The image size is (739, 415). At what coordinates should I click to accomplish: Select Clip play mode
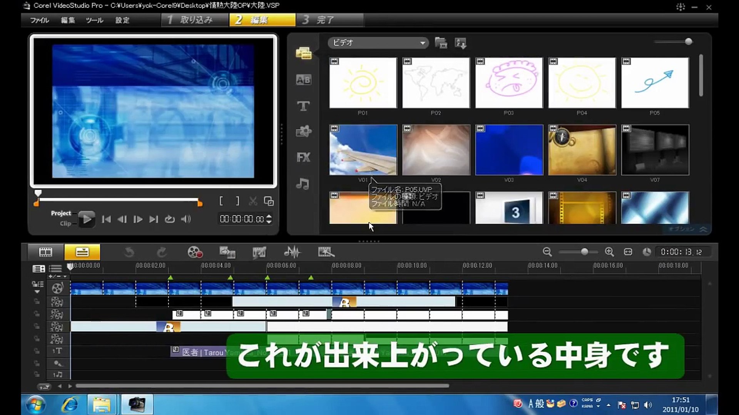pyautogui.click(x=65, y=223)
